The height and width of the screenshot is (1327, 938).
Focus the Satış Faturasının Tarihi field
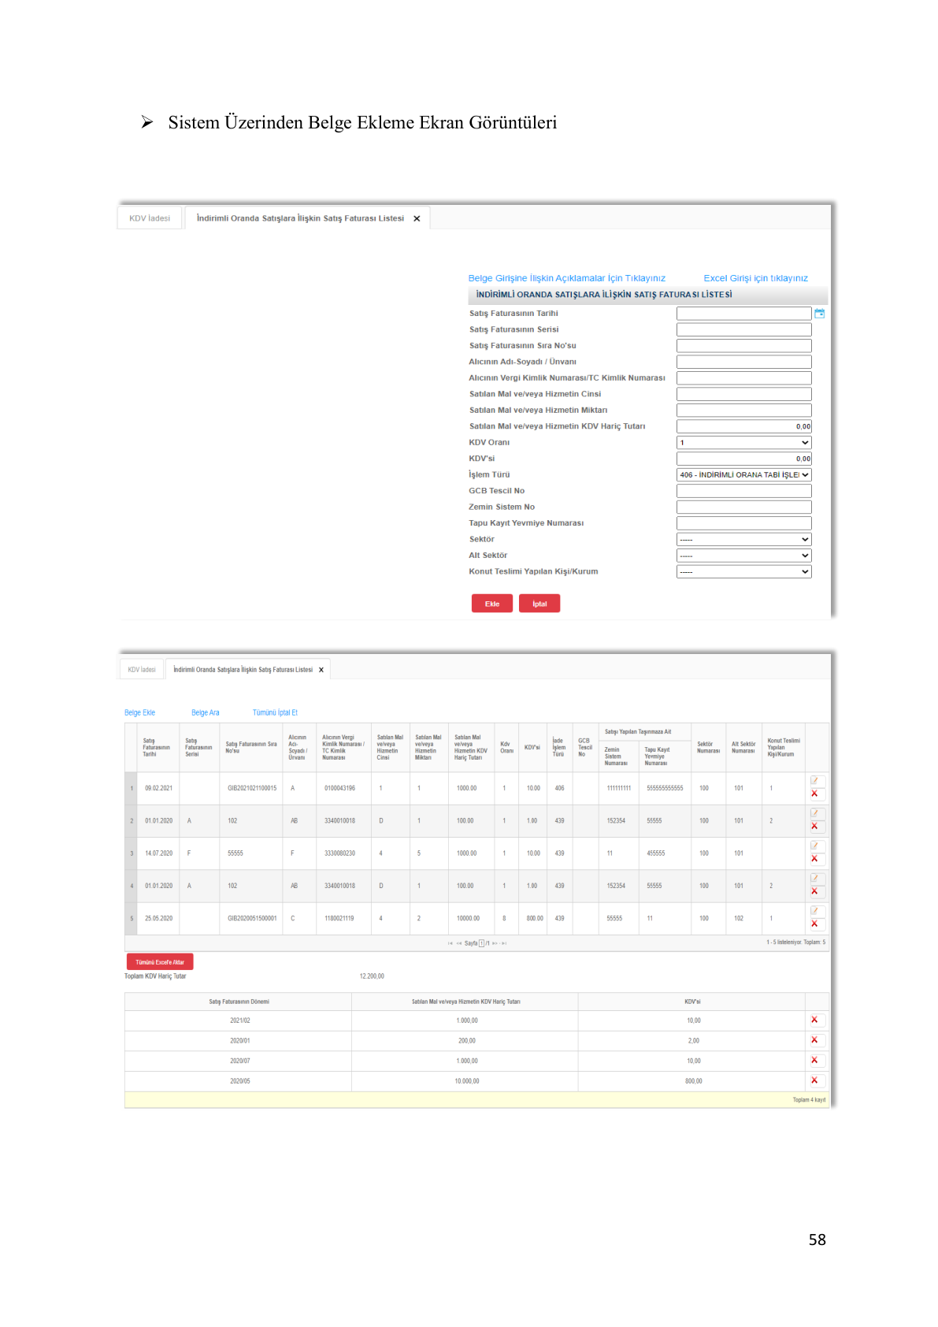pyautogui.click(x=743, y=314)
